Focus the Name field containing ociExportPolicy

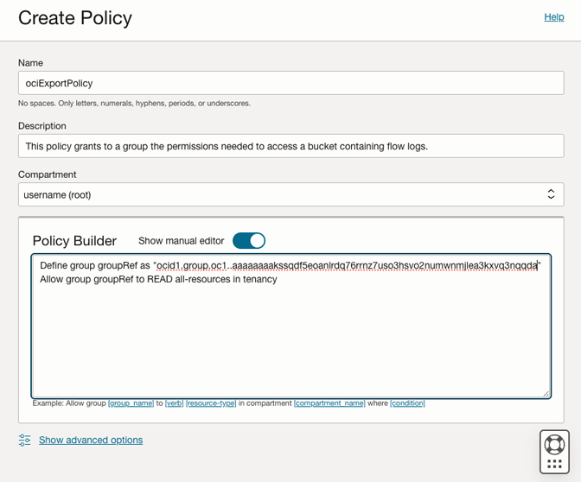[290, 83]
